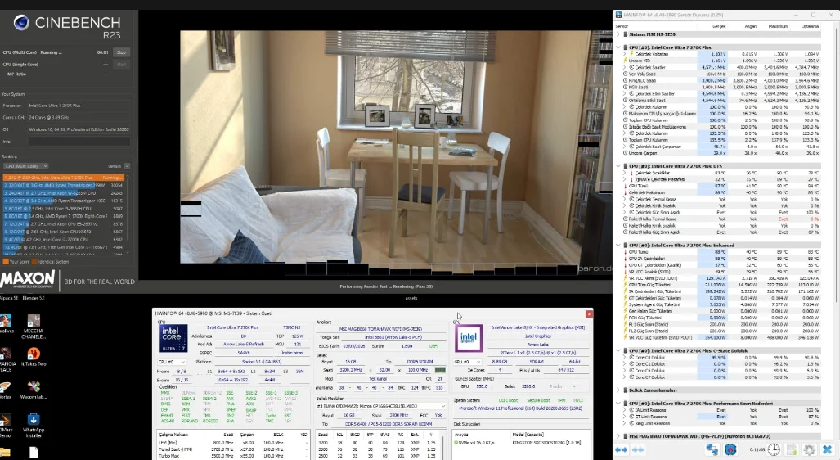The width and height of the screenshot is (840, 460).
Task: Click the HWiNFO sensor window title icon
Action: pos(619,15)
